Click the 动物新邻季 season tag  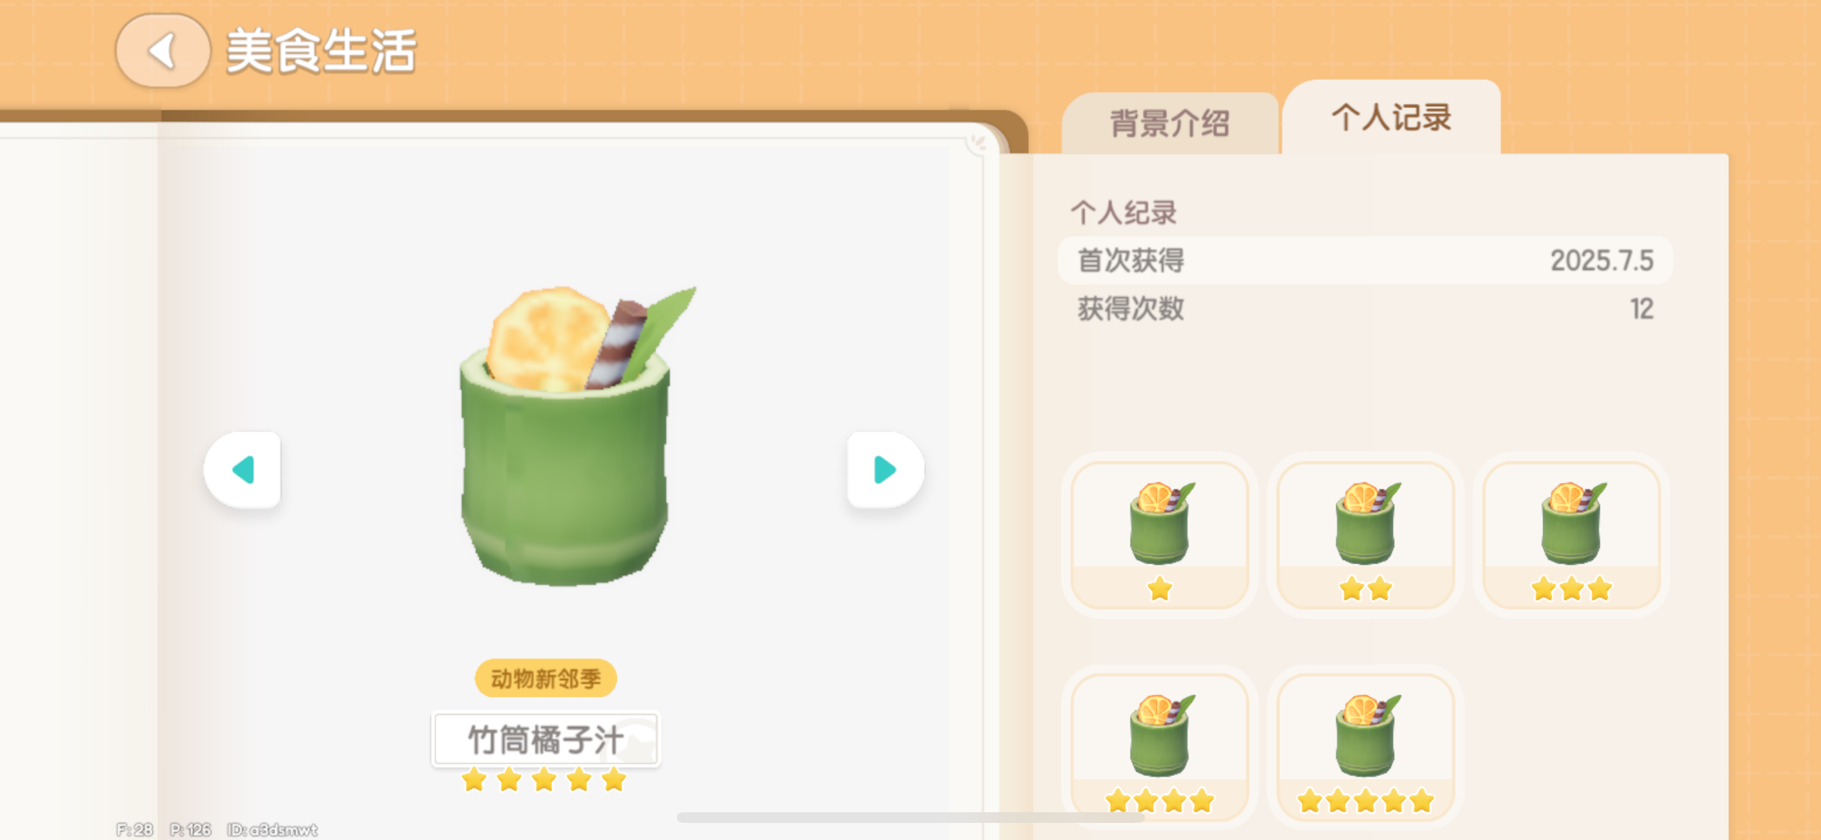[546, 678]
